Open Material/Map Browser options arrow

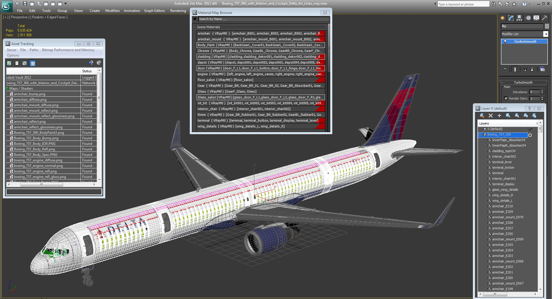pos(195,19)
